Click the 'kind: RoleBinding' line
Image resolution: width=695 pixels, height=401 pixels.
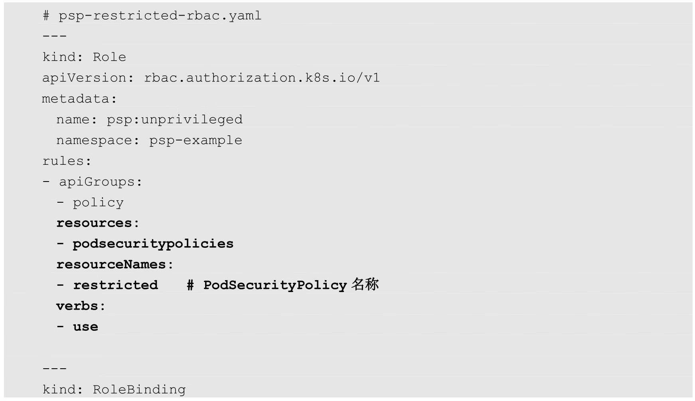click(x=114, y=389)
